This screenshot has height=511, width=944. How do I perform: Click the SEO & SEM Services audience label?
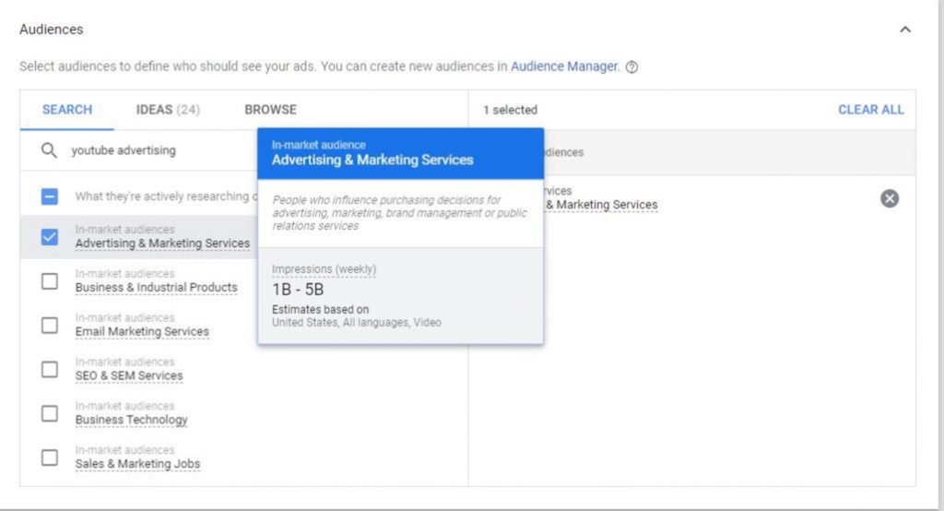coord(129,376)
